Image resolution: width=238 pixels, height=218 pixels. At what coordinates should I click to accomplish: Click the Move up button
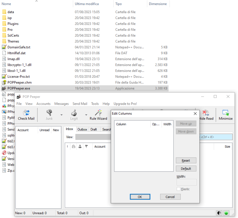coord(186,124)
